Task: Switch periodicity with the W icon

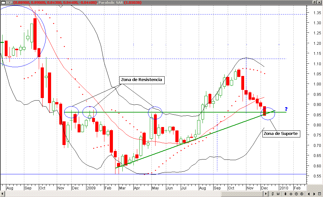Action: (x=278, y=194)
